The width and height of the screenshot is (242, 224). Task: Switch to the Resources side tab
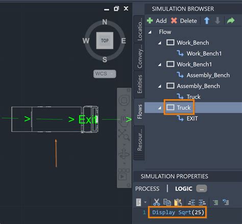point(139,140)
